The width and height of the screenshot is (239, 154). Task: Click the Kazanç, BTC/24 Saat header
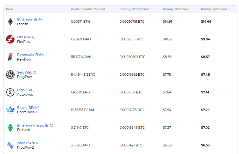click(135, 9)
